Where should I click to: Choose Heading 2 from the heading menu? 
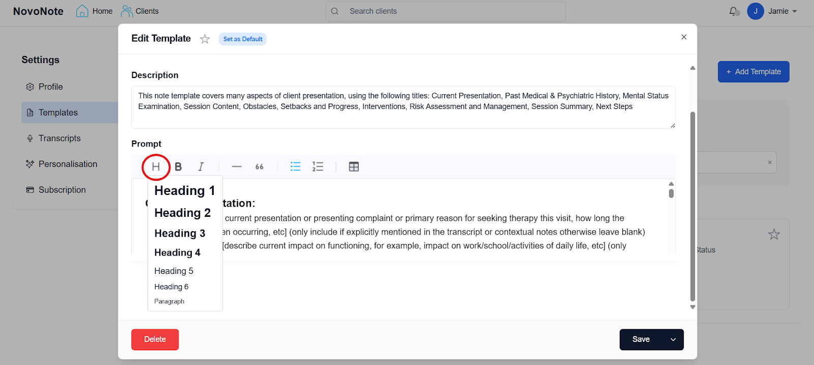(182, 213)
